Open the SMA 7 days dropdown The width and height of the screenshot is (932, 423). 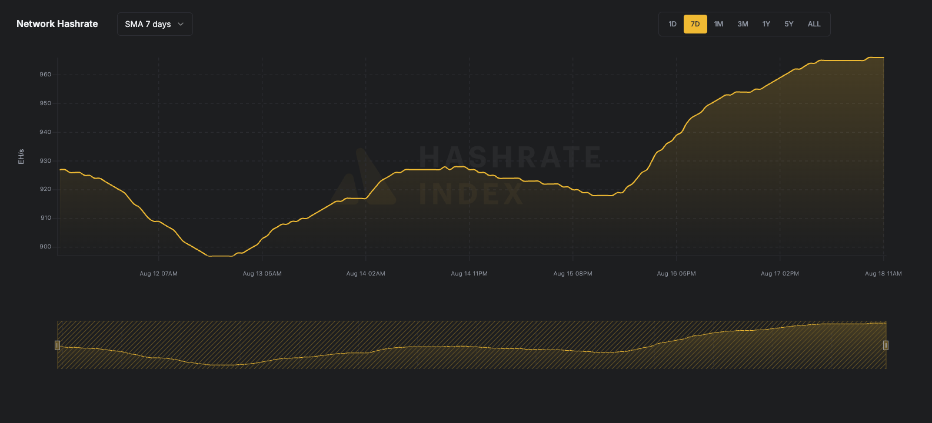155,24
